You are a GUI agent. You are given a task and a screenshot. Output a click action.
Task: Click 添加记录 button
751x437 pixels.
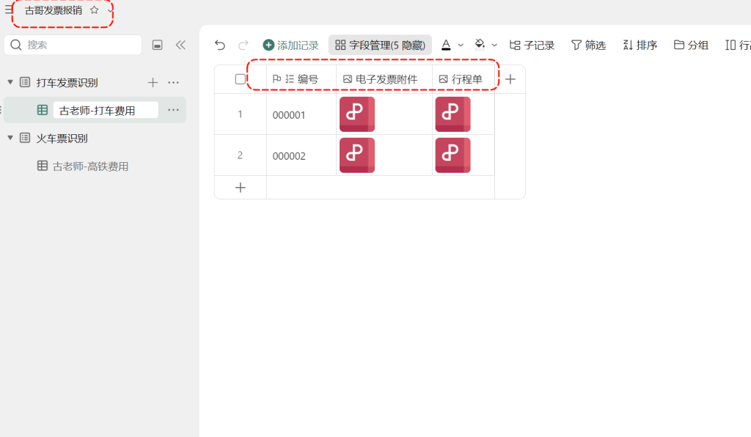pos(290,45)
